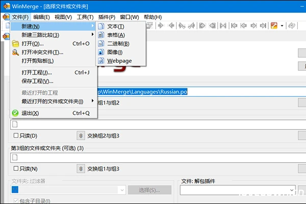Select 退出(X) to quit WinMerge
The height and width of the screenshot is (204, 306).
click(x=53, y=113)
